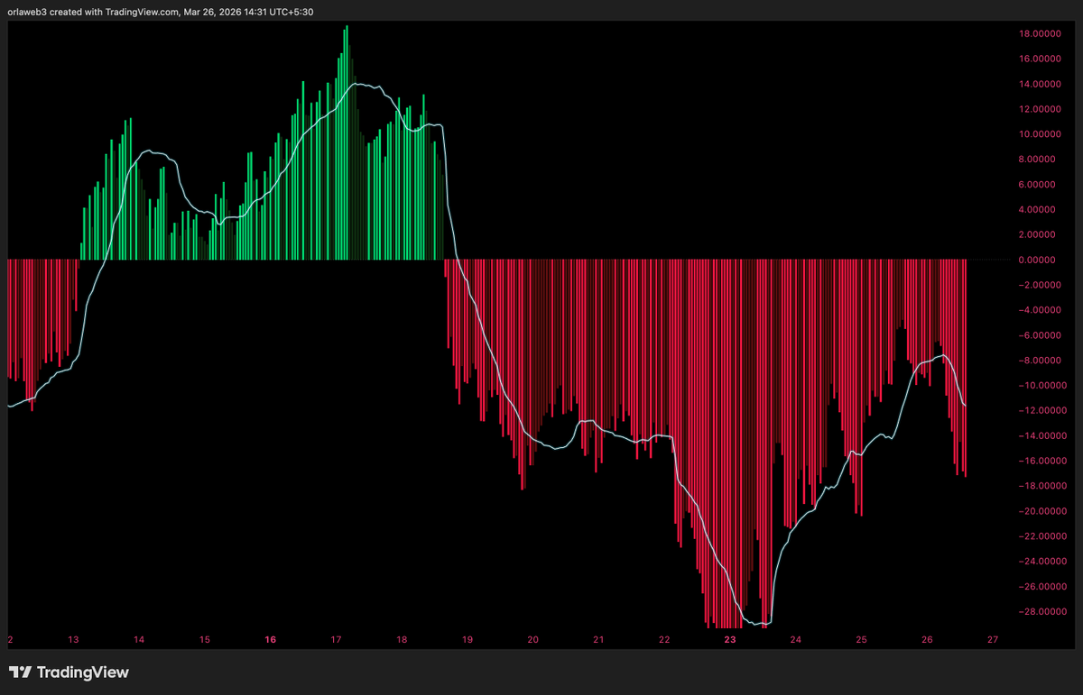
Task: Select date 27 on the time axis
Action: point(993,640)
